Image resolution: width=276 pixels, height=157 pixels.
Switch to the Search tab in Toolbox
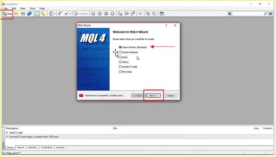tap(20, 148)
